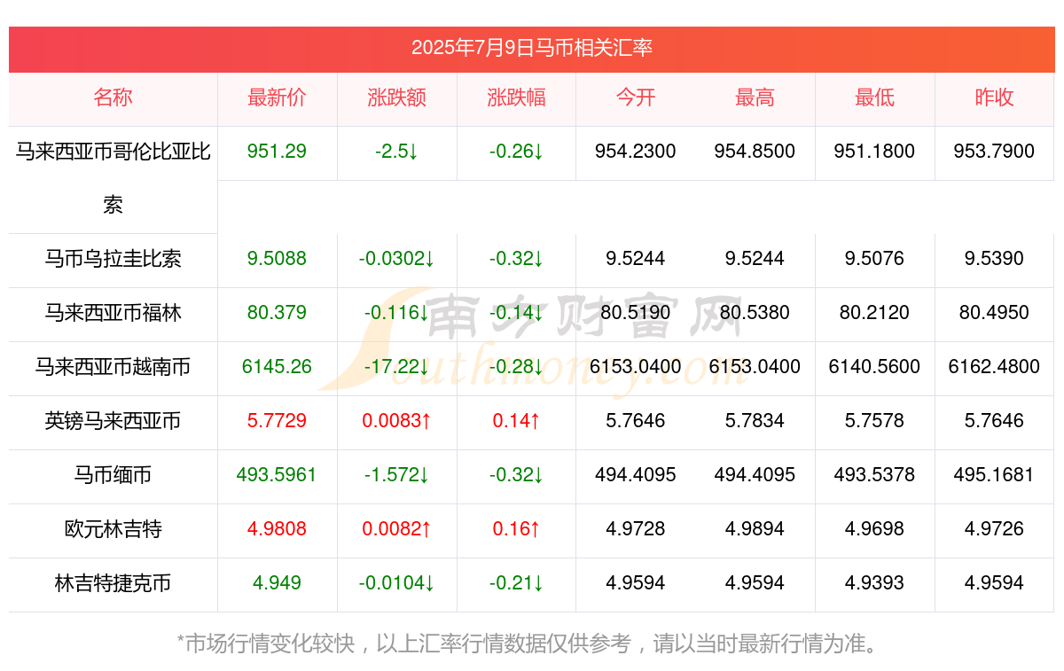Select the 欧元林吉特 row name

point(113,529)
